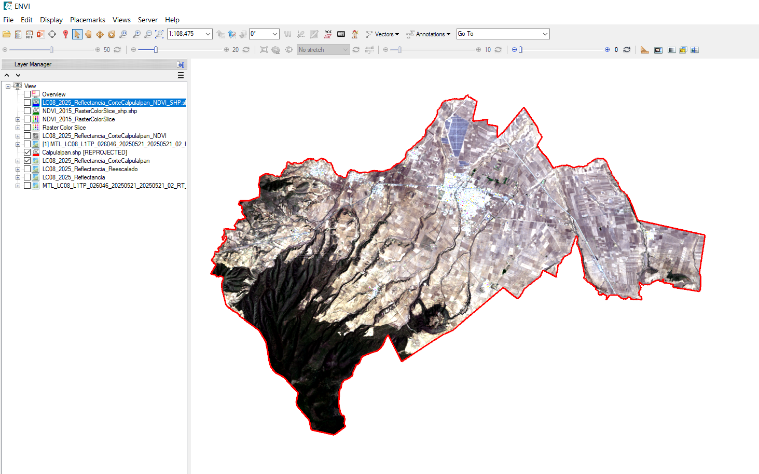The height and width of the screenshot is (474, 759).
Task: Expand the NDVI_2015_RasterColorSlice tree node
Action: point(18,119)
